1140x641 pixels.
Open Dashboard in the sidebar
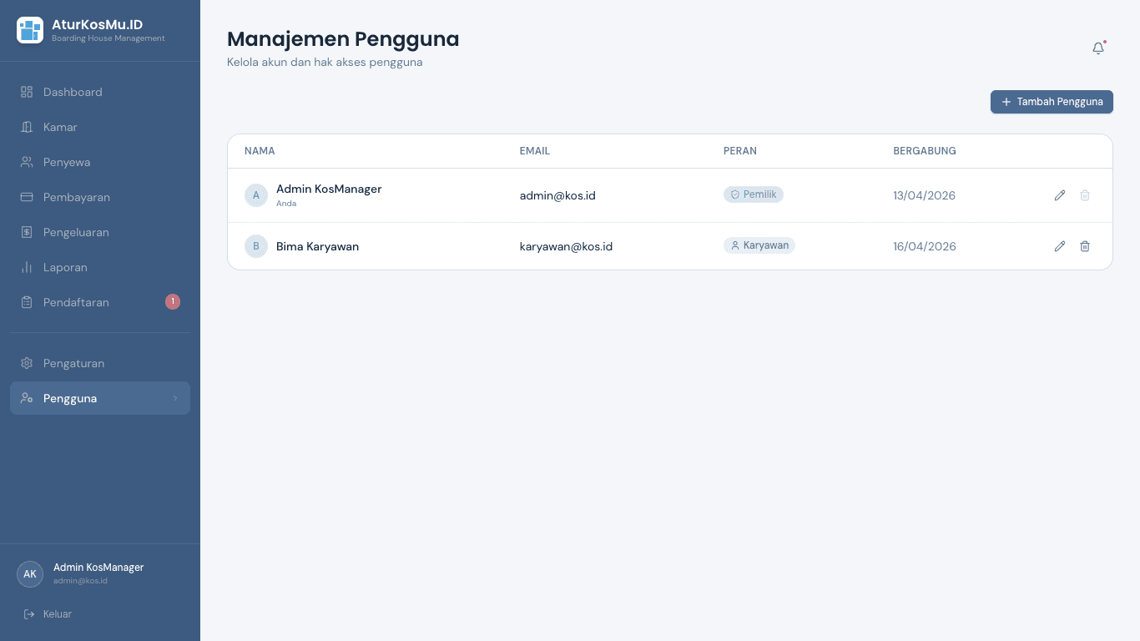click(x=100, y=92)
